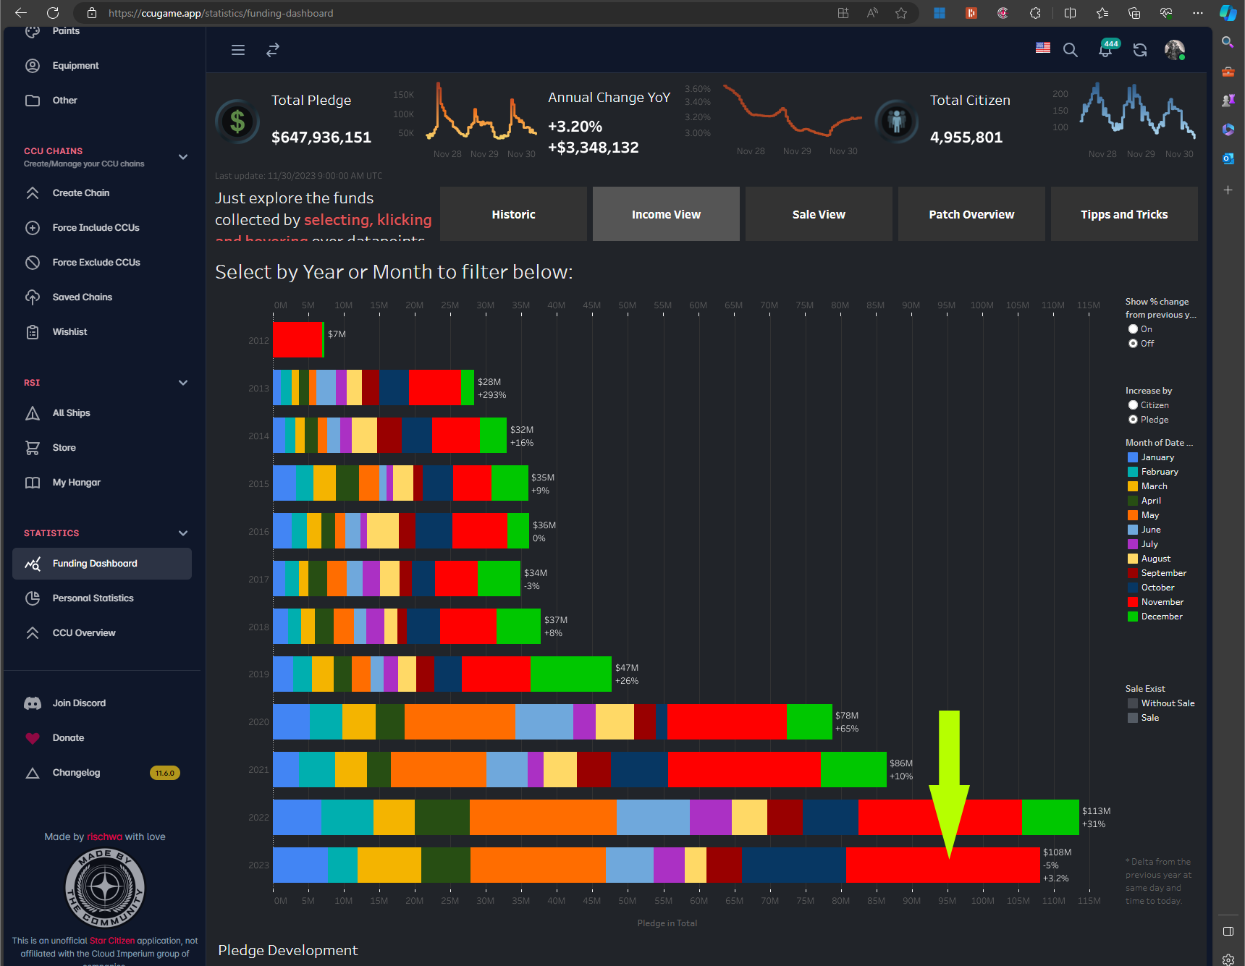1245x966 pixels.
Task: Collapse the Statistics sidebar section
Action: [x=183, y=533]
